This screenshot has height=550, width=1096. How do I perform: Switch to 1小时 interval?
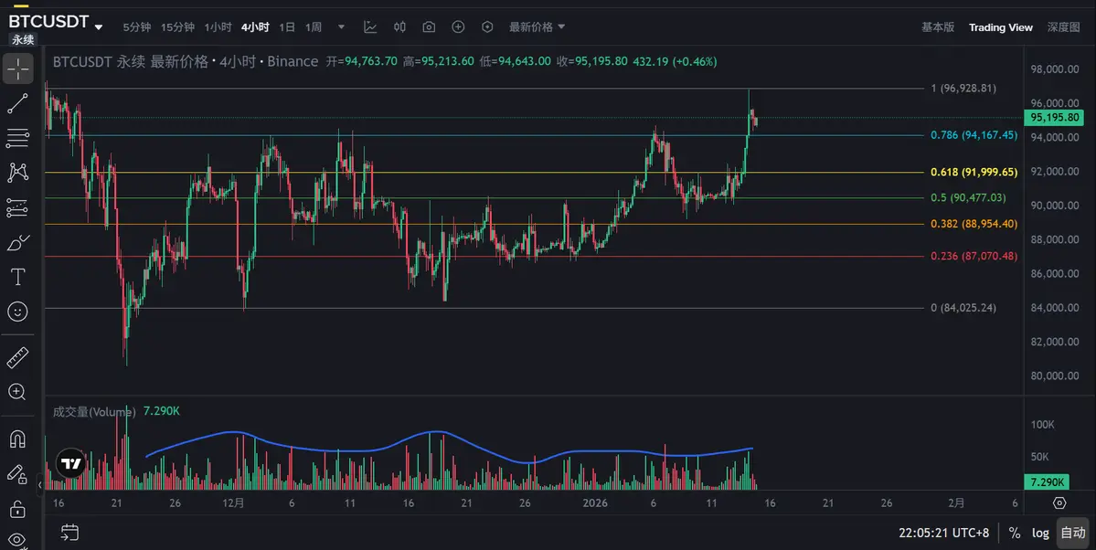coord(218,27)
